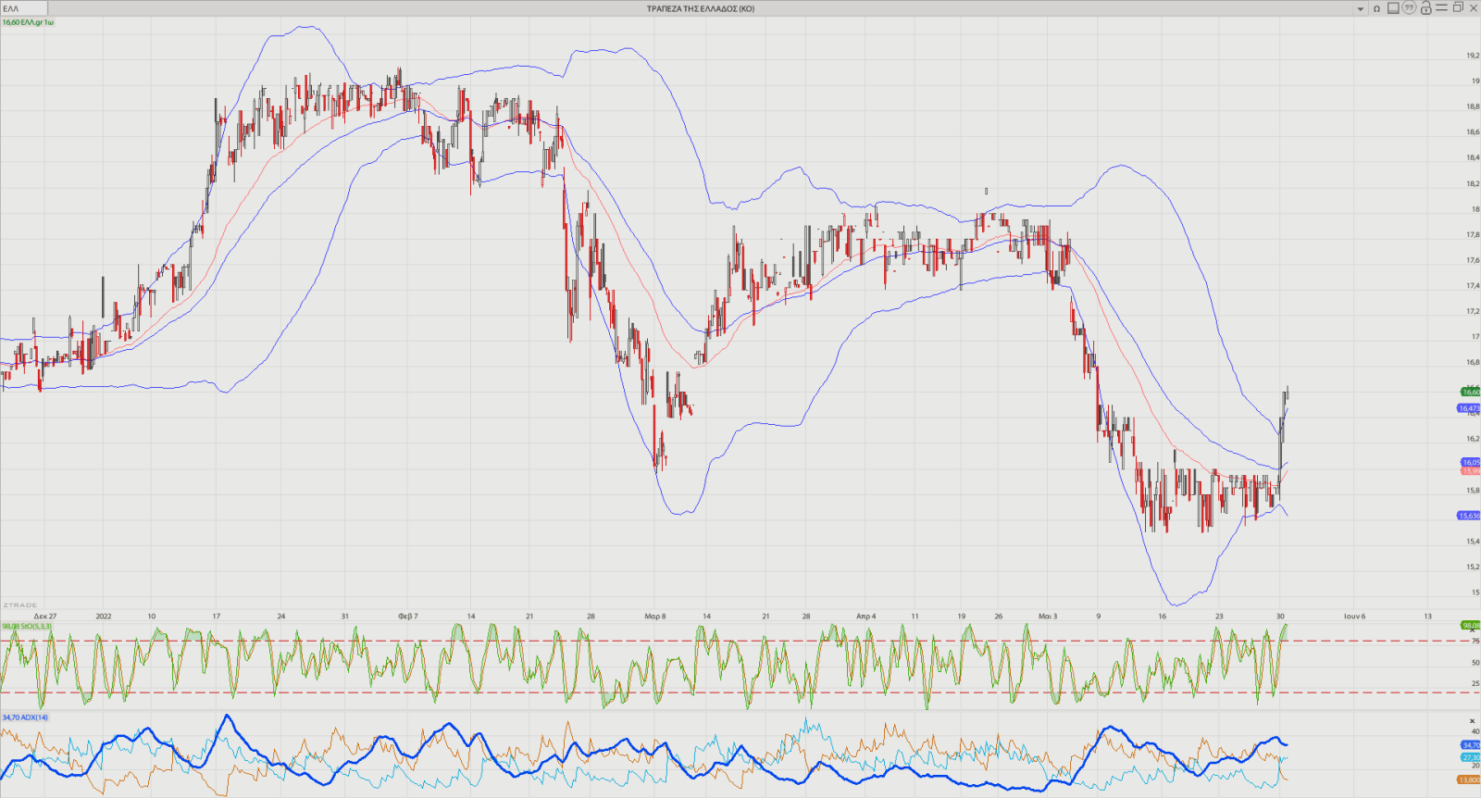This screenshot has height=798, width=1481.
Task: Click the 19,2 level on price axis
Action: point(1473,56)
